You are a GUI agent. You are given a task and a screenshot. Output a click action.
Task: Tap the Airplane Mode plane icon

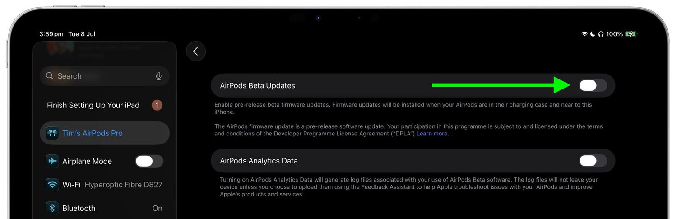52,161
